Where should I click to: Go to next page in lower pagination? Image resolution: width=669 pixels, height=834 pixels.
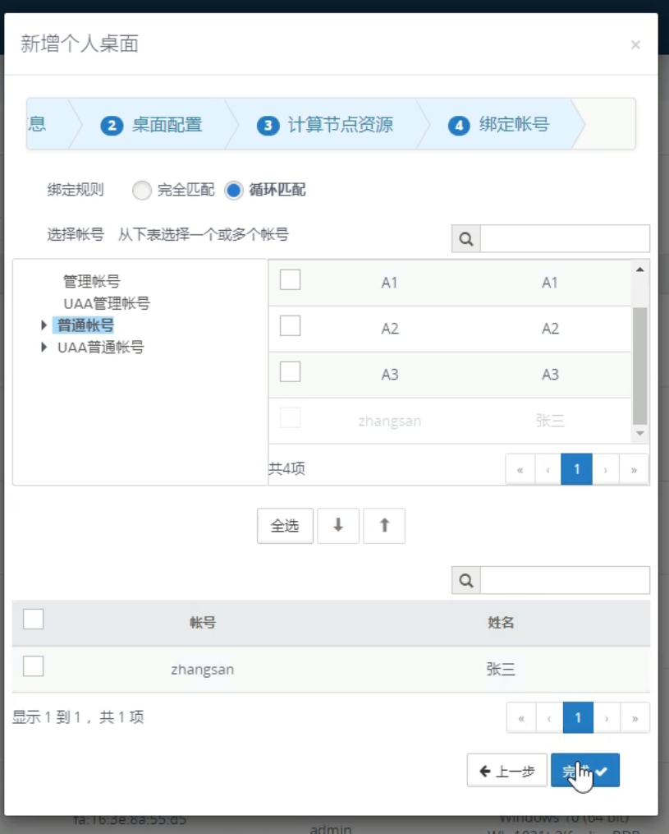coord(607,718)
